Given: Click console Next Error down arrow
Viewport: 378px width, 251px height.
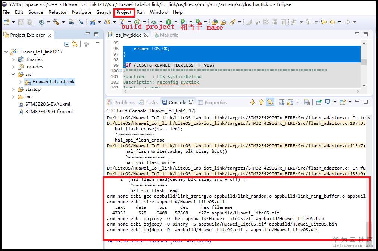Looking at the screenshot, I should (x=252, y=102).
